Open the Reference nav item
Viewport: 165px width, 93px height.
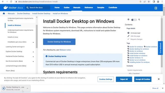(89, 7)
